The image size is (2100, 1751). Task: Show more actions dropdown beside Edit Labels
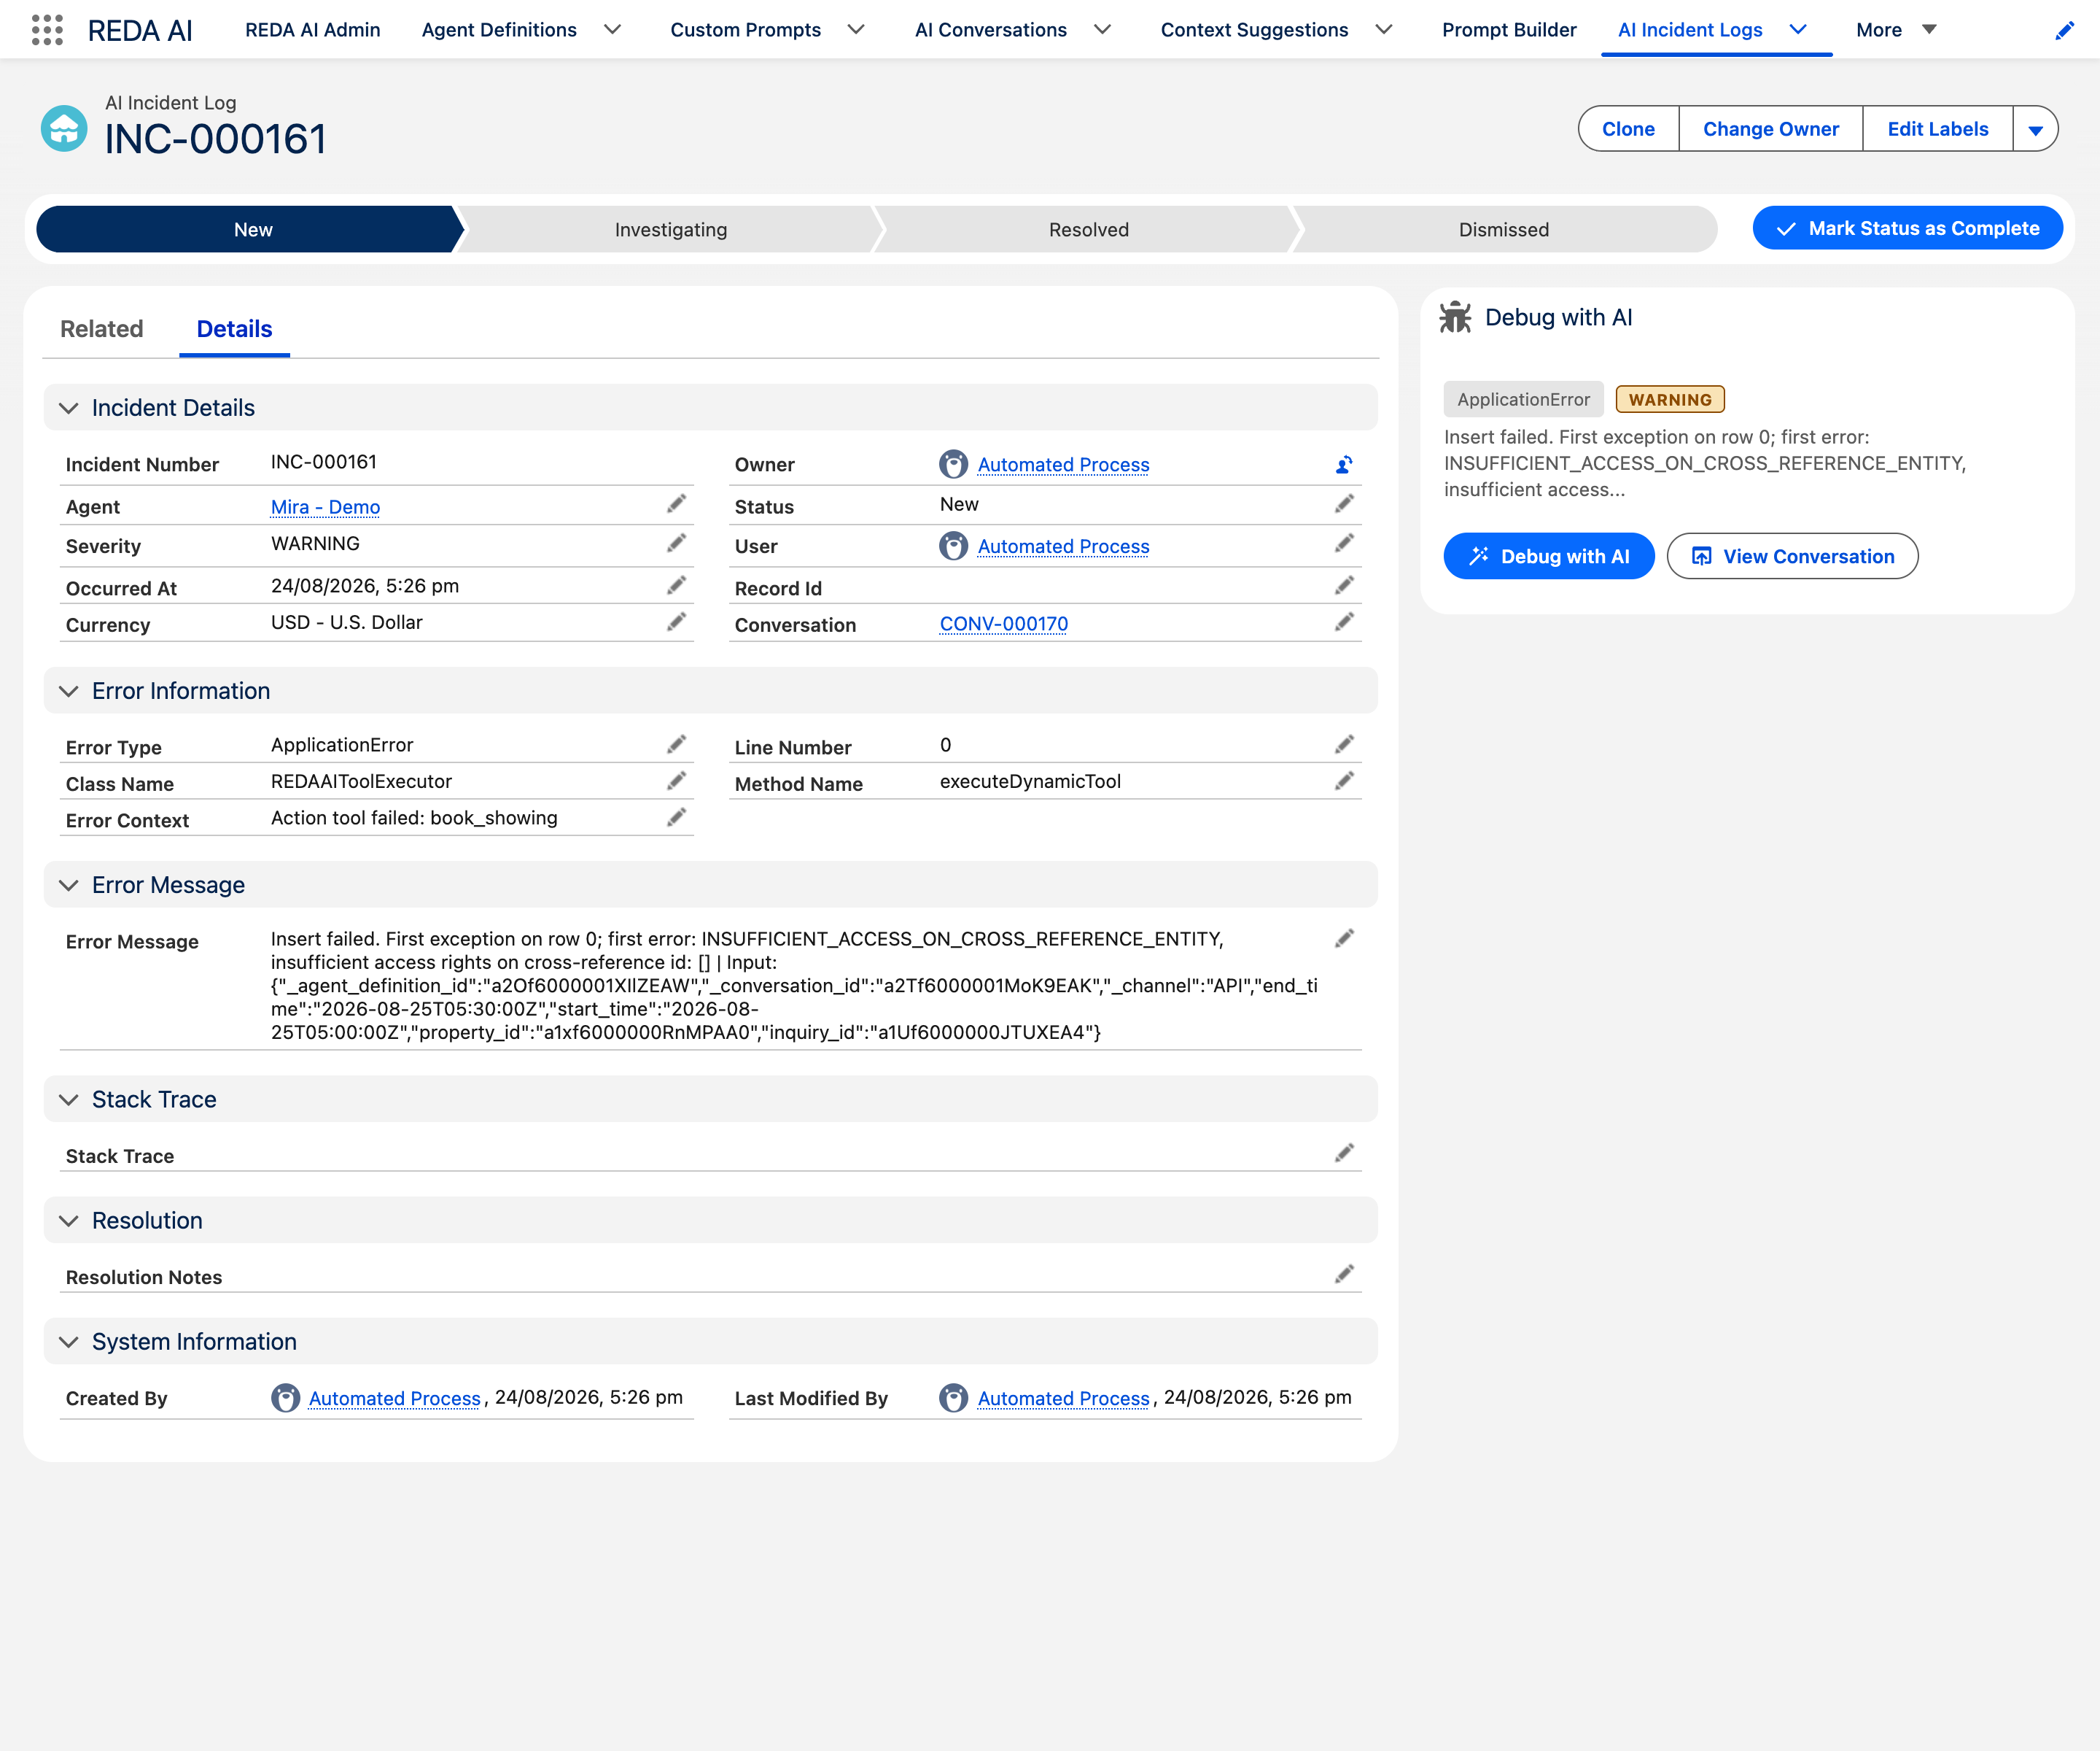click(x=2035, y=129)
